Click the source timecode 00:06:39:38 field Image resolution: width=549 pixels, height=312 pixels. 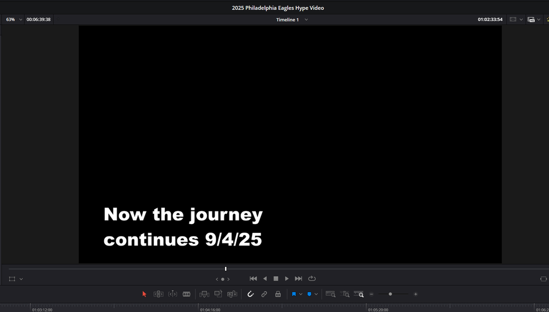click(38, 19)
